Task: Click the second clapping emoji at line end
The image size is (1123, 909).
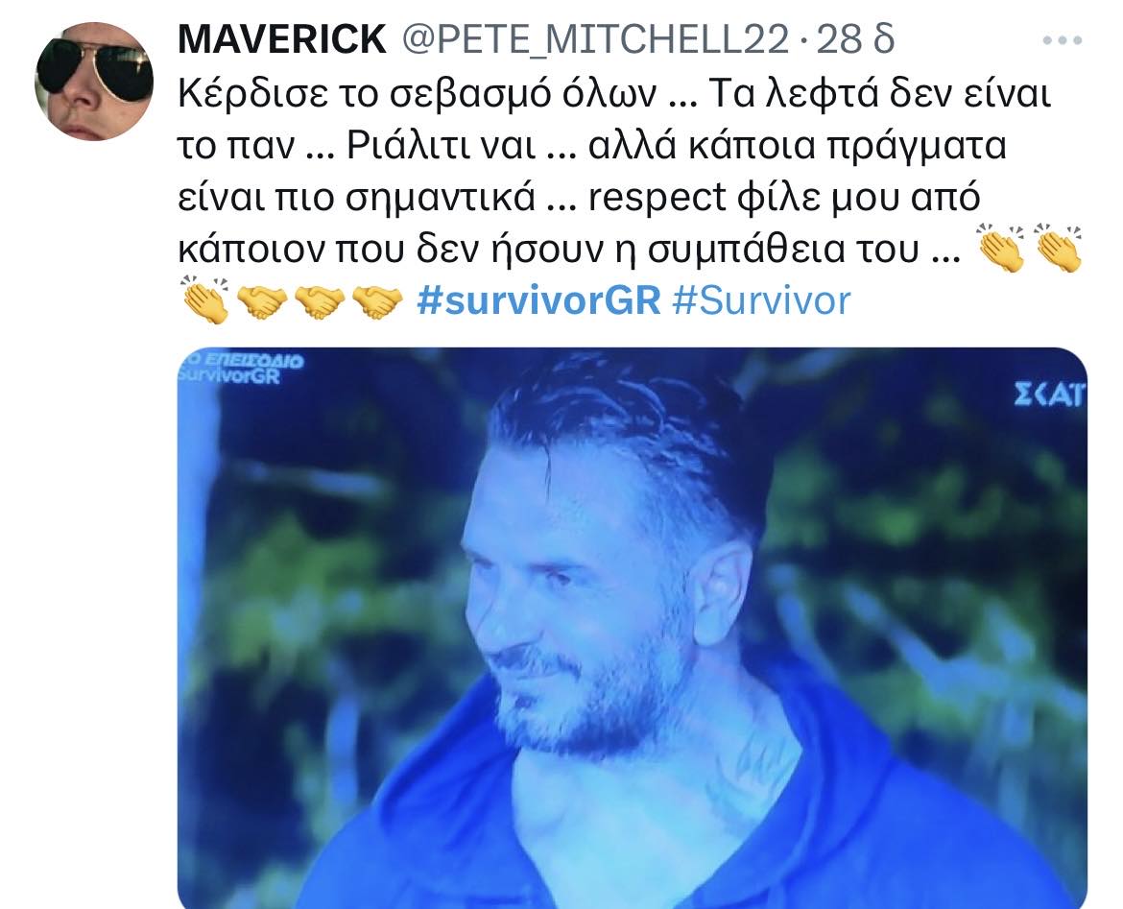Action: coord(1060,248)
